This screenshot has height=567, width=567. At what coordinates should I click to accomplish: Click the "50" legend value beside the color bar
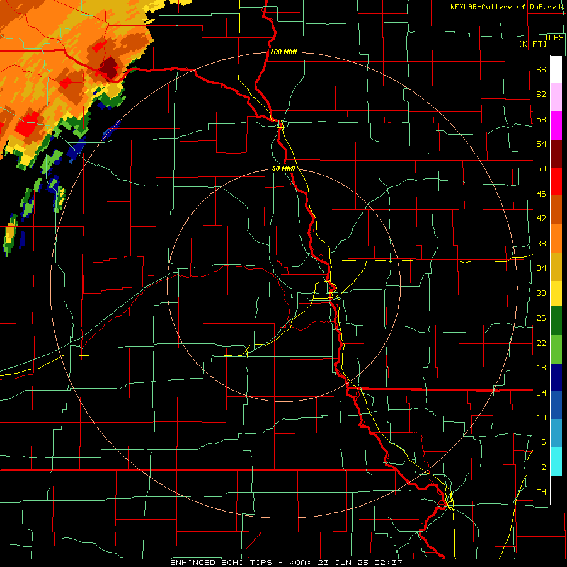[541, 169]
